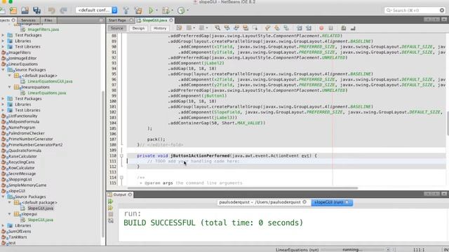Open LinearEquationsGUI.java in Projects tree
449x252 pixels.
tap(50, 81)
